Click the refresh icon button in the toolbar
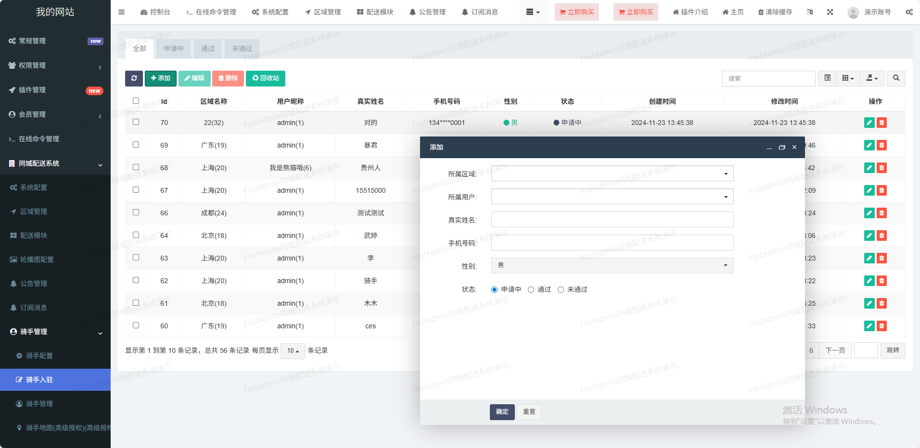 click(x=134, y=78)
